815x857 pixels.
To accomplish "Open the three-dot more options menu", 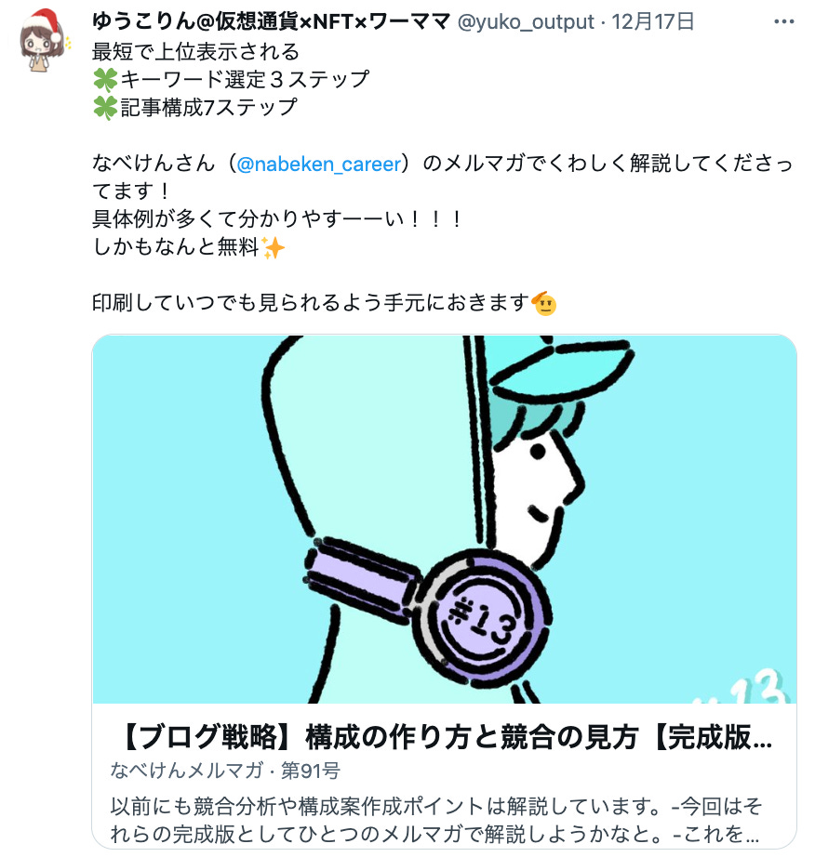I will (x=783, y=22).
